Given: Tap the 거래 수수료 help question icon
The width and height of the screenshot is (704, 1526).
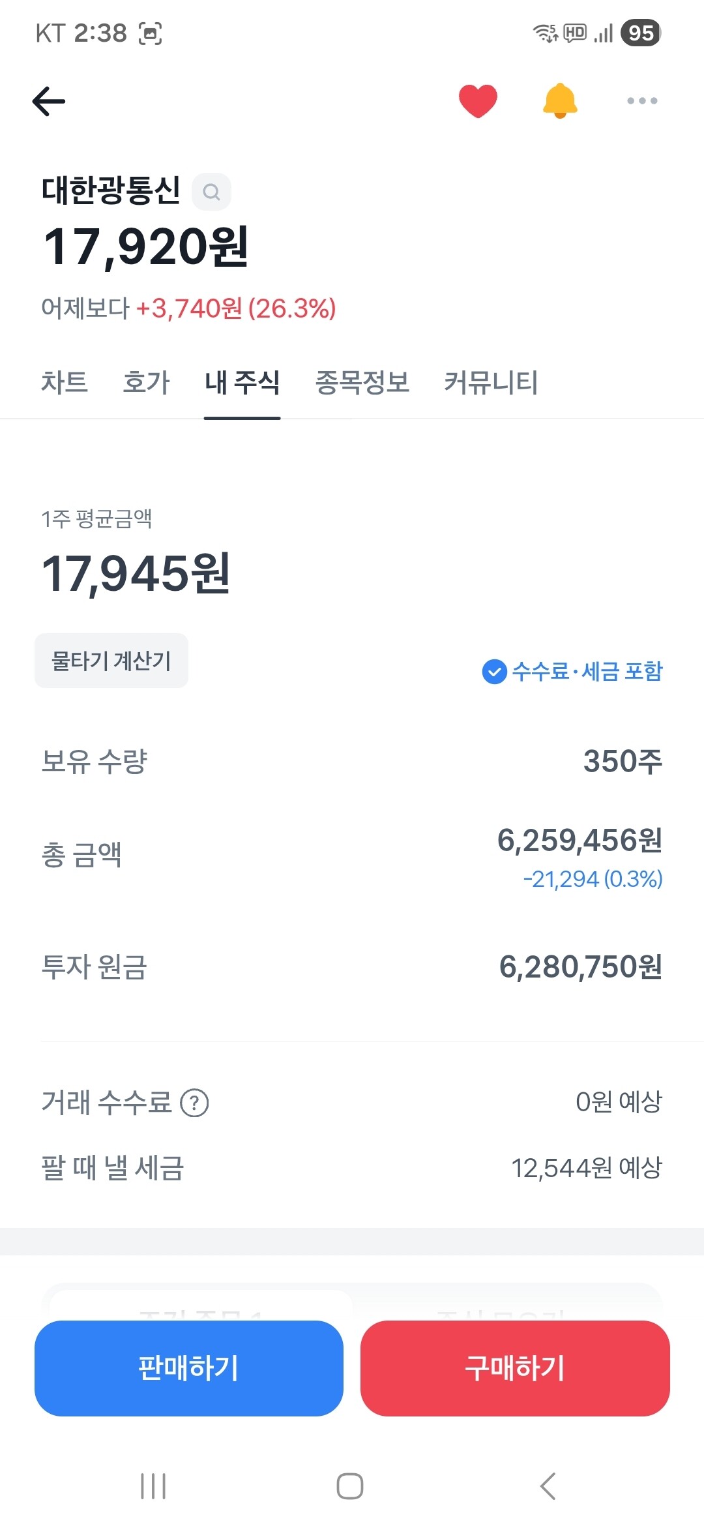Looking at the screenshot, I should 194,1103.
